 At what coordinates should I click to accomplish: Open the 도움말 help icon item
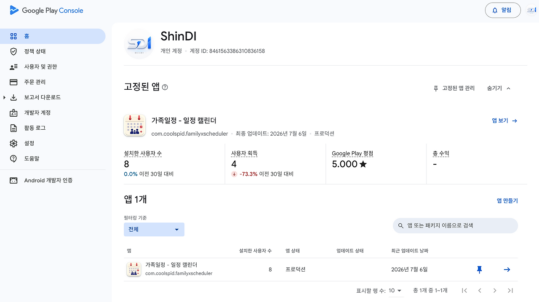(x=53, y=159)
